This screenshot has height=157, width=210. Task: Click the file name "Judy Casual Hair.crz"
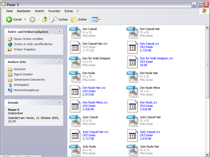[x=95, y=132]
